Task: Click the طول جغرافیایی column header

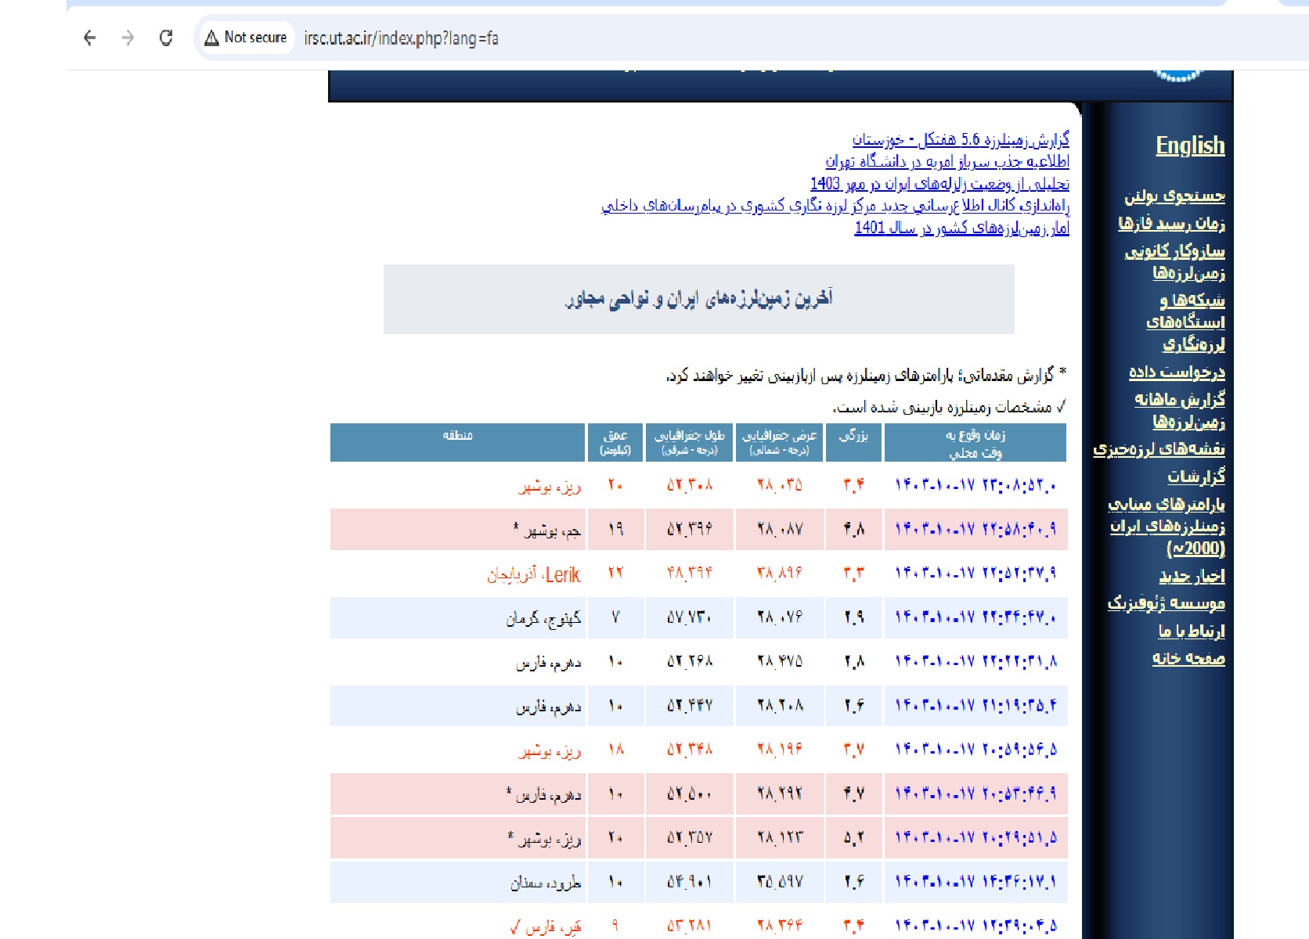Action: [x=689, y=442]
